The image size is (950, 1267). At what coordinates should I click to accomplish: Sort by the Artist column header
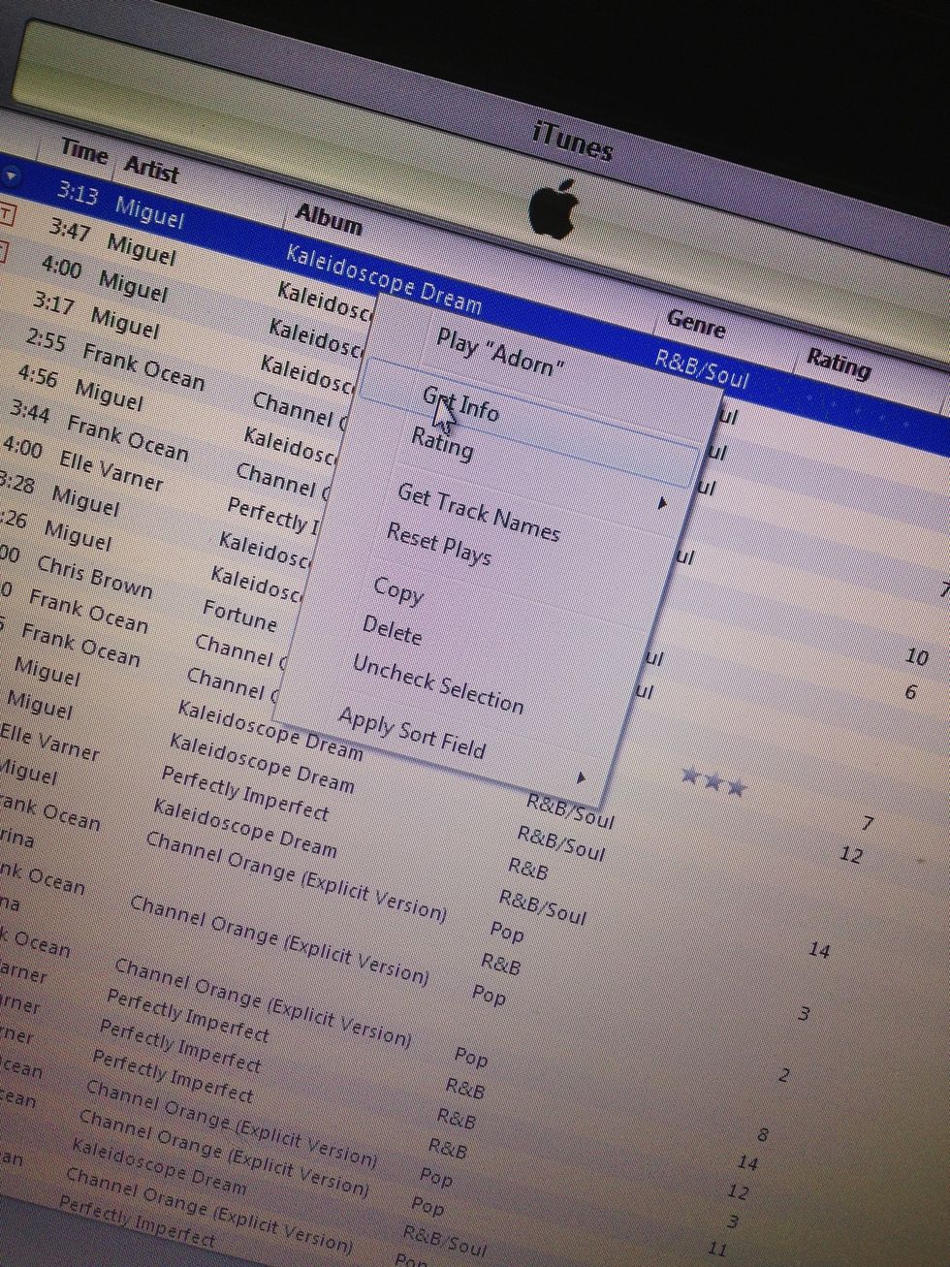151,168
